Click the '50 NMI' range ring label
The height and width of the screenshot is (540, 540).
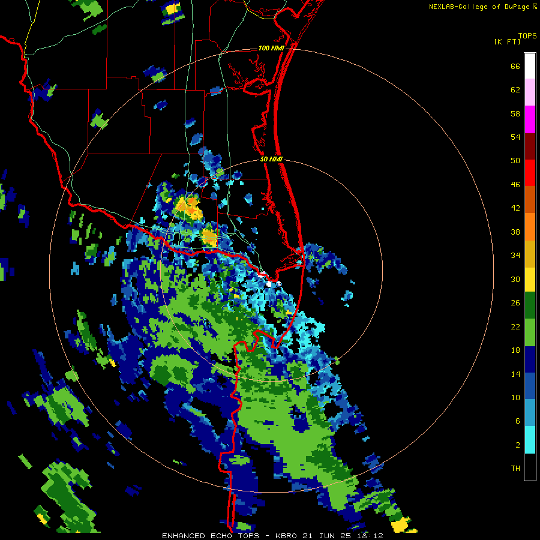click(x=271, y=159)
